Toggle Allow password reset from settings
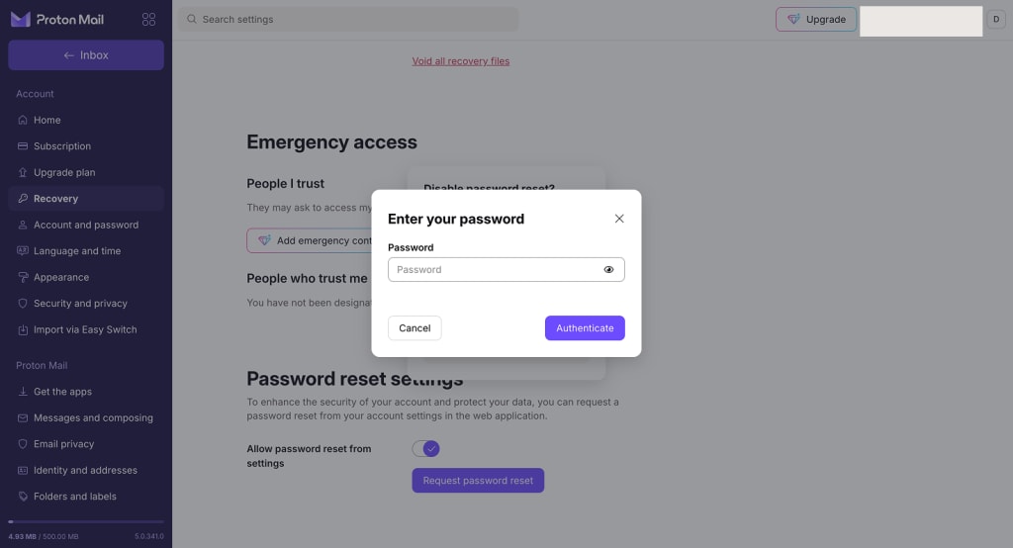Viewport: 1013px width, 548px height. coord(425,449)
